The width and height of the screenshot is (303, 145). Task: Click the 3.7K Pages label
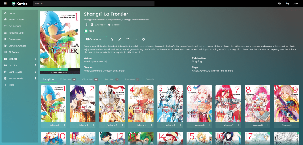[100, 25]
